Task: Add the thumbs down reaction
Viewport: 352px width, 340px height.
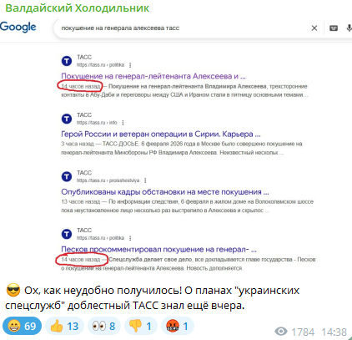Action: 141,326
